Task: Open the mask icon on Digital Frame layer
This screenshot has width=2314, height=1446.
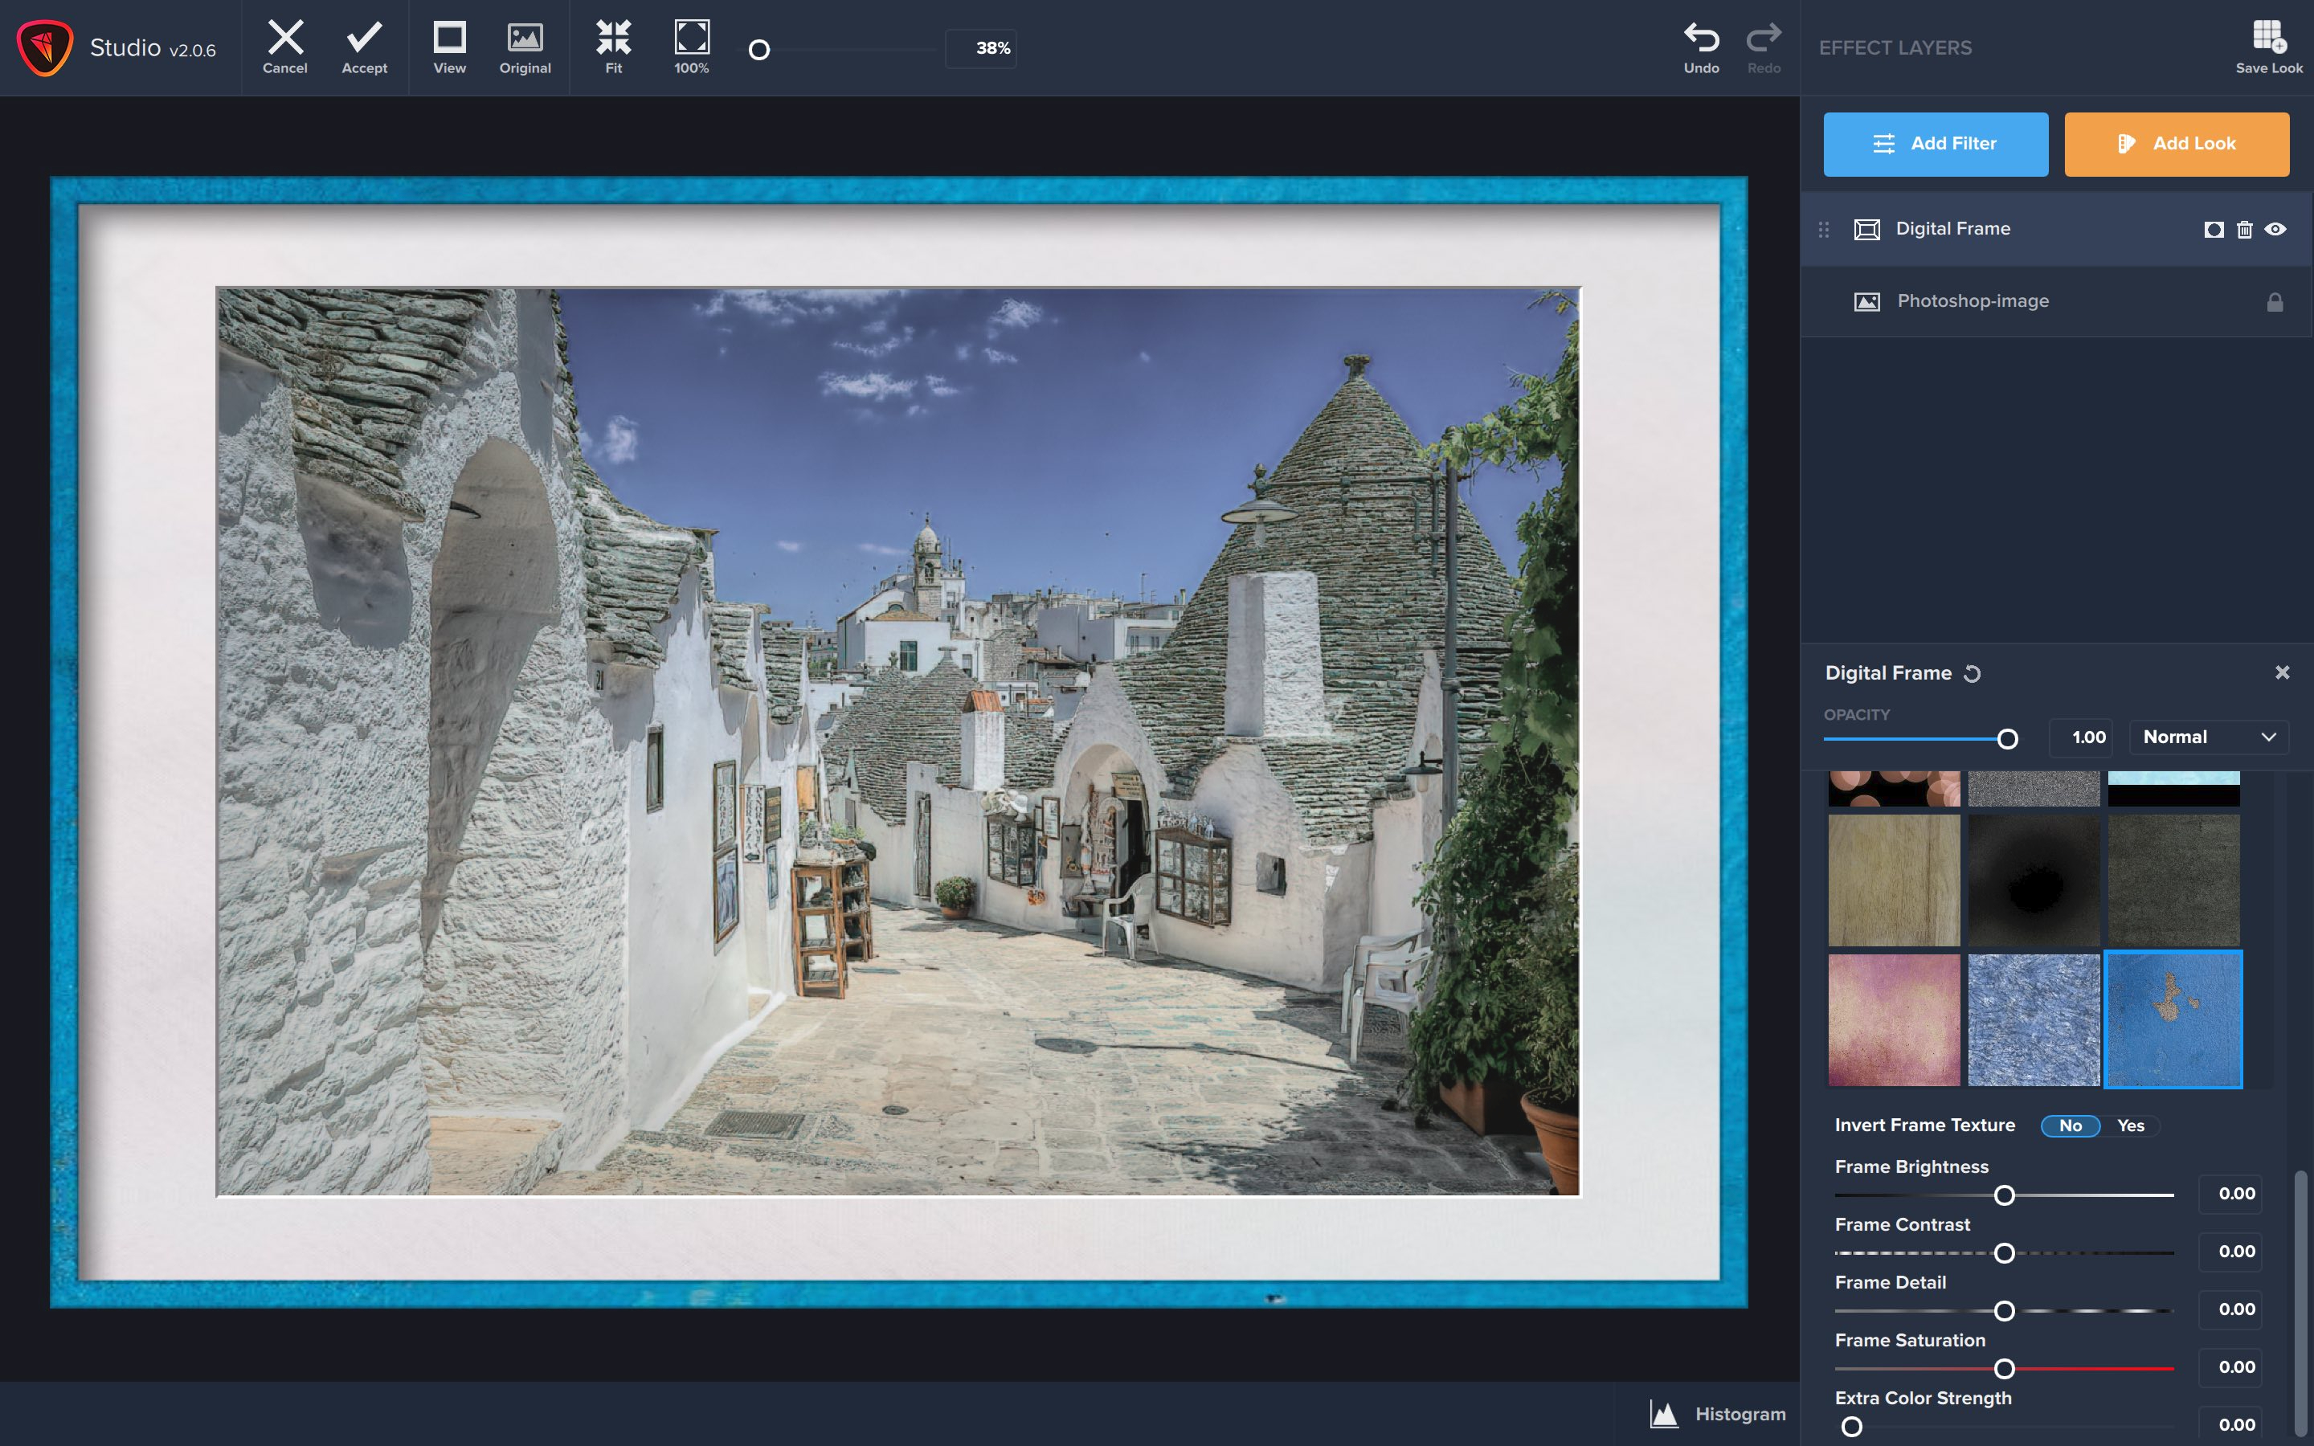Action: [2212, 229]
